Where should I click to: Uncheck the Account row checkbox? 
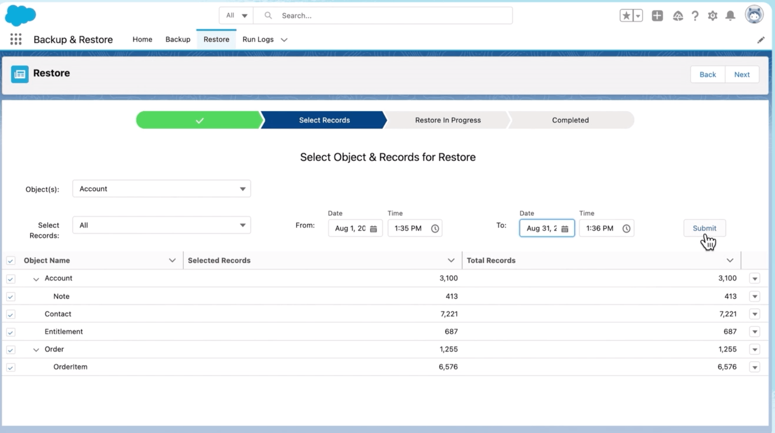coord(11,279)
